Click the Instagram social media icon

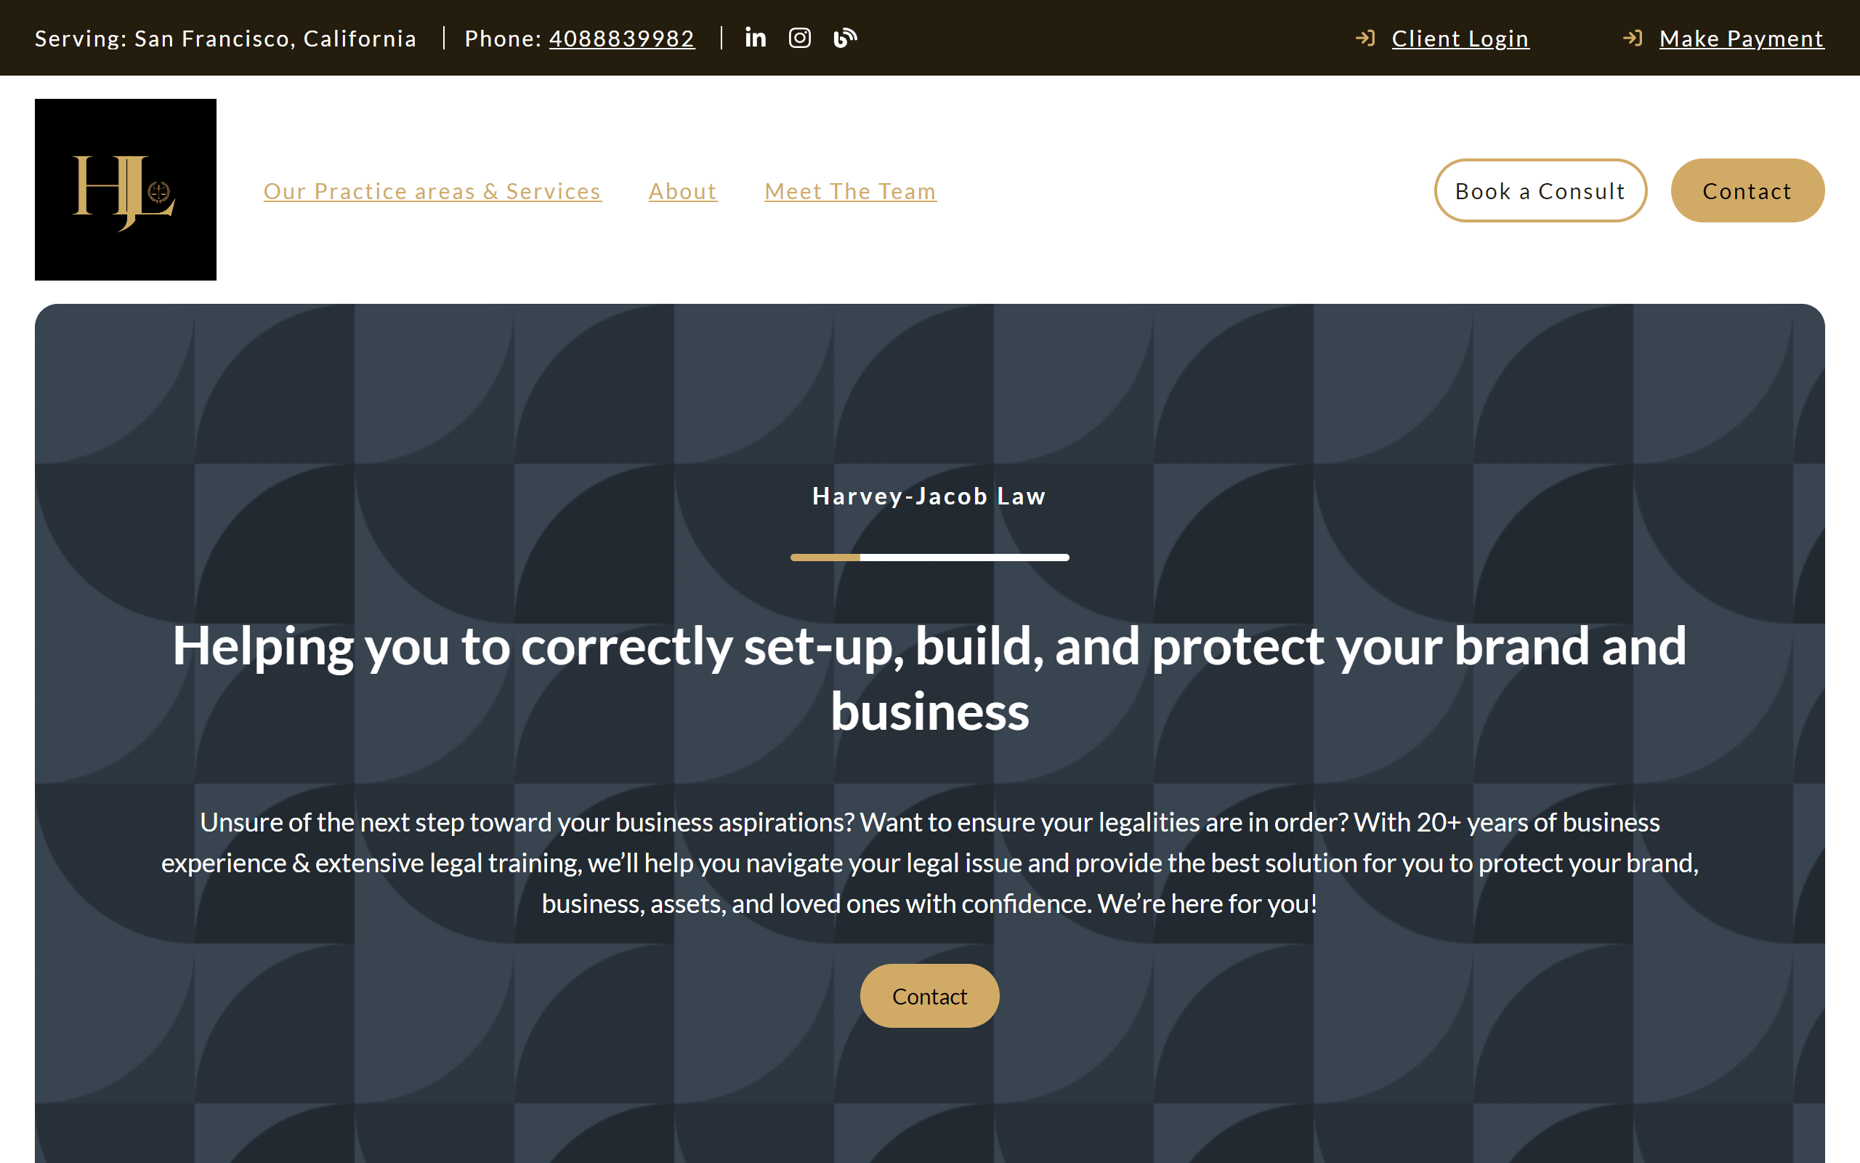pos(799,38)
